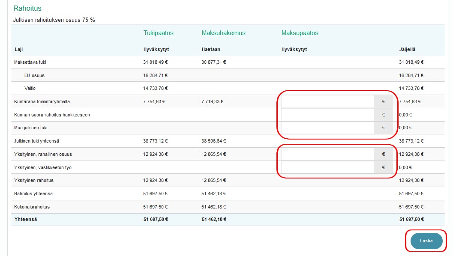The image size is (453, 256).
Task: Select Maksettava tuki row label
Action: (30, 63)
